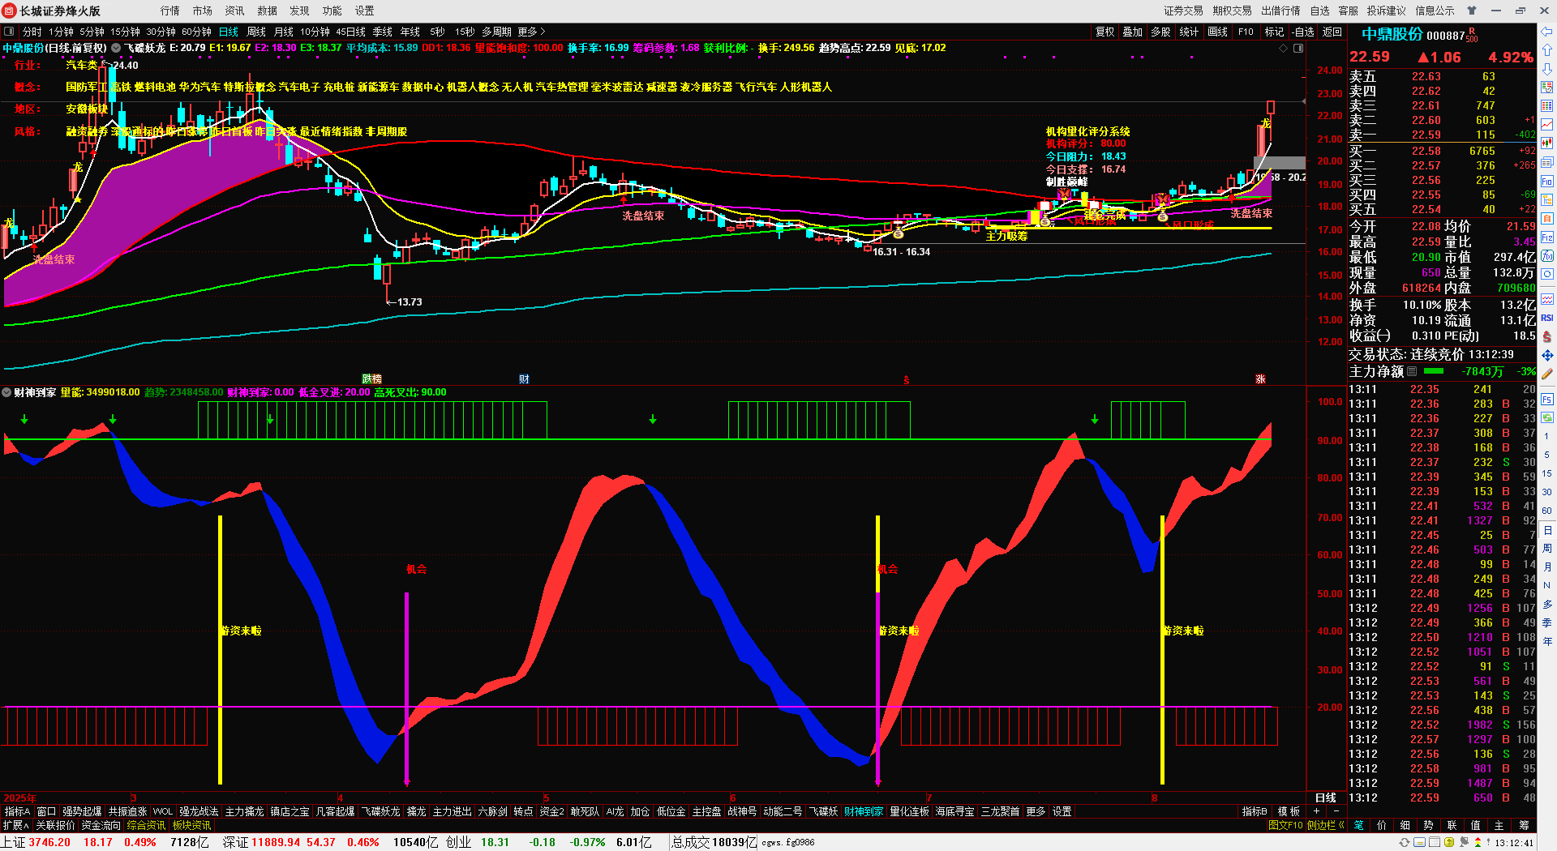The width and height of the screenshot is (1557, 851).
Task: Select yearly 年 period in right sidebar
Action: point(1547,641)
